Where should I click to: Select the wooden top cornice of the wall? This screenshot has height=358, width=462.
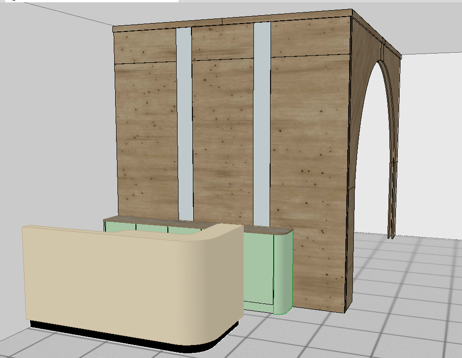point(233,20)
